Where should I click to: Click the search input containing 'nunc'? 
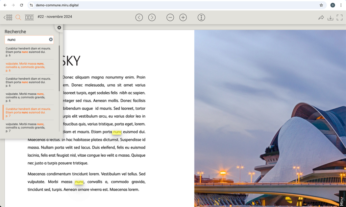coord(27,40)
